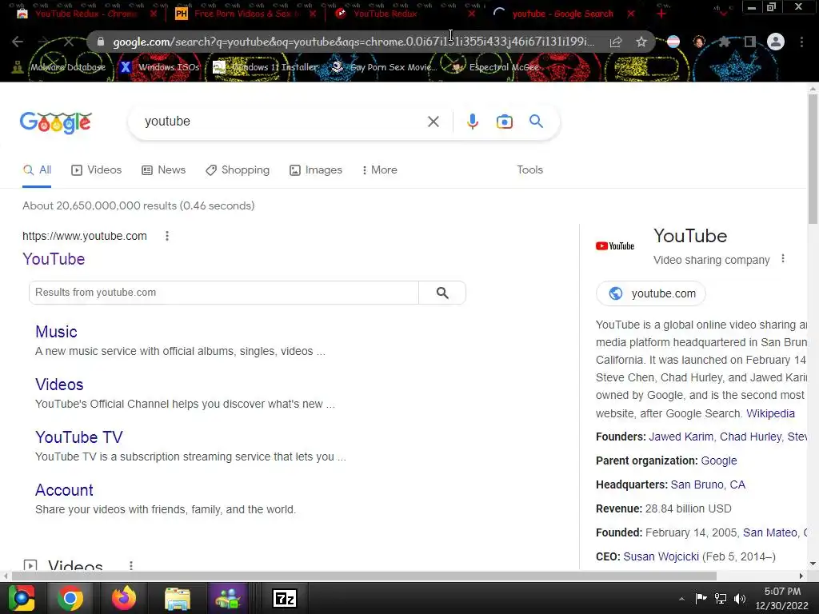Screen dimensions: 819x614
Task: Open Jawed Karim founder link
Action: 681,437
